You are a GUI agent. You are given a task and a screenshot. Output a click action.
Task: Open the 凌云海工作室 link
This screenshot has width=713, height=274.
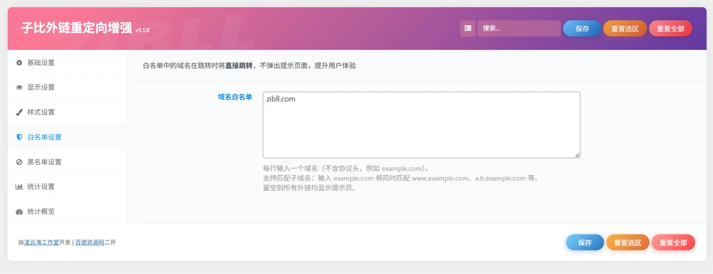click(x=42, y=242)
